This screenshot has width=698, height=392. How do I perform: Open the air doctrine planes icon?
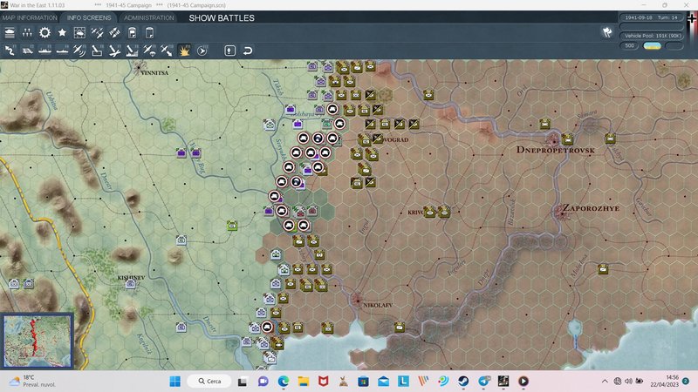pyautogui.click(x=97, y=33)
